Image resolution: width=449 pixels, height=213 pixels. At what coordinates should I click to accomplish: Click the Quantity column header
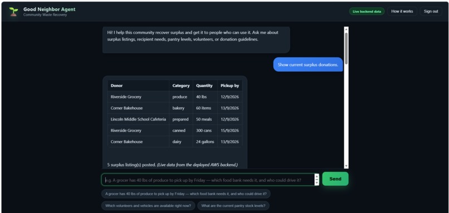pyautogui.click(x=205, y=86)
